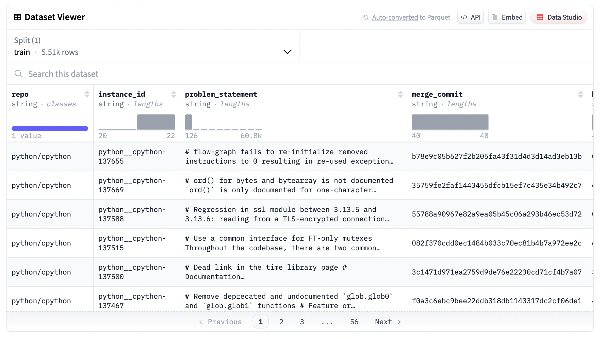Click the Embed clipboard icon
This screenshot has height=339, width=605.
[495, 17]
